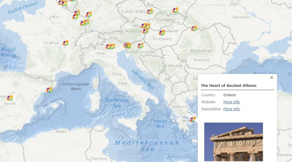Viewport: 292px width, 162px height.
Task: Select the heritage marker in the Czech Republic
Action: tap(150, 12)
